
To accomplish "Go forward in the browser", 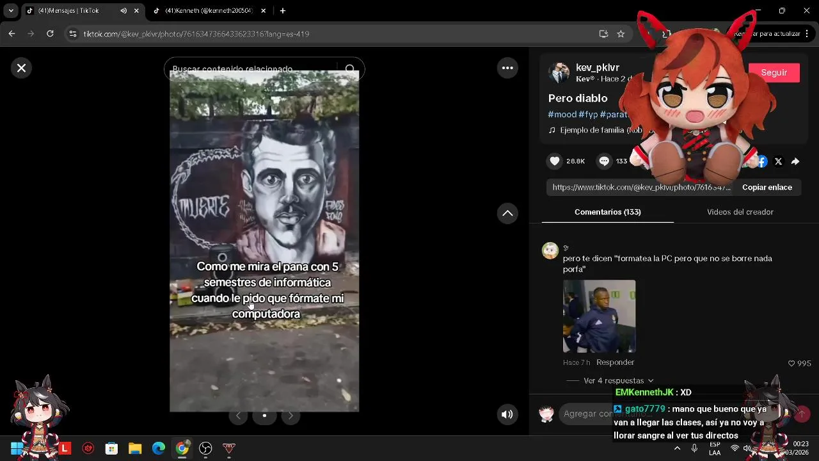I will 31,34.
